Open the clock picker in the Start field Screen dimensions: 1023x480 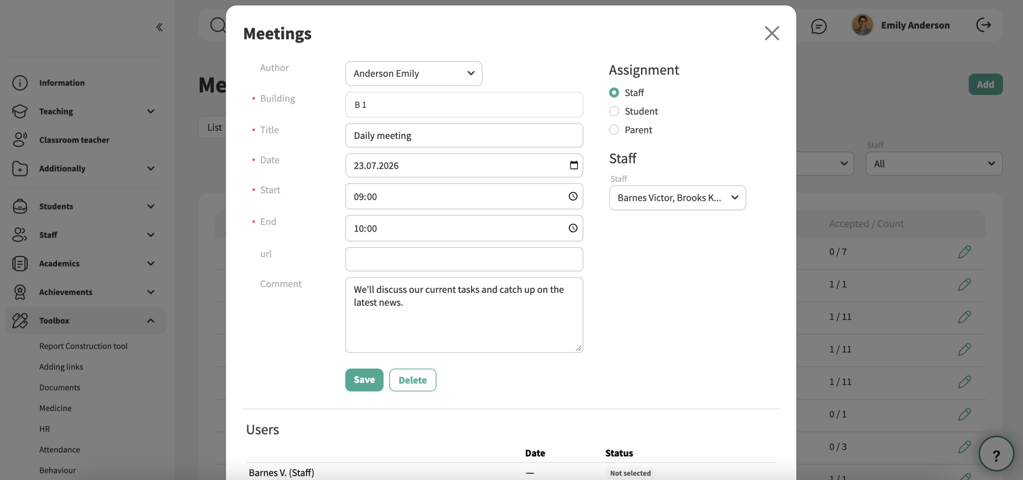click(573, 196)
